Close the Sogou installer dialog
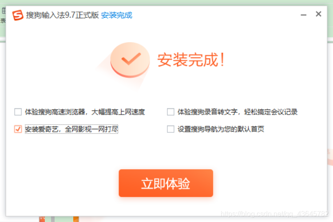The width and height of the screenshot is (333, 222). (x=318, y=14)
